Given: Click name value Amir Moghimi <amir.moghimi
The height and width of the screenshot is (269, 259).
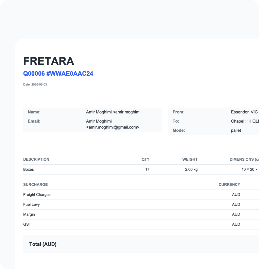Looking at the screenshot, I should click(x=113, y=112).
